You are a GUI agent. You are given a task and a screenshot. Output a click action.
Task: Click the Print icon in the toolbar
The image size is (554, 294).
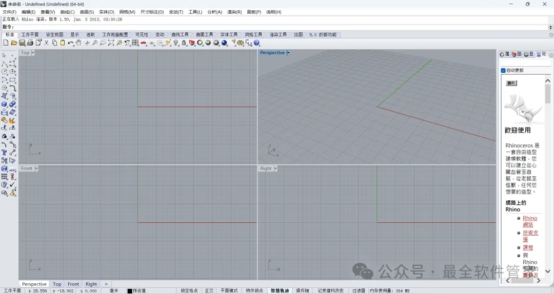click(30, 43)
